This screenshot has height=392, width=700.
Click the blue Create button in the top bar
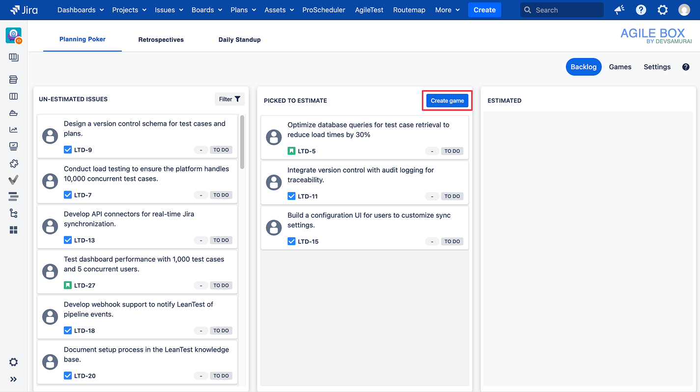484,10
